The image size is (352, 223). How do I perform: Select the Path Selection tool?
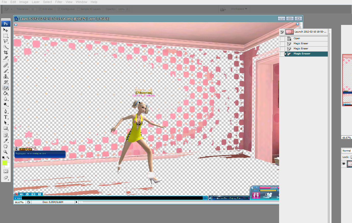click(x=6, y=123)
